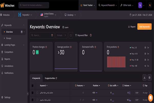Open the Keyword Research dropdown
154x103 pixels.
pos(108,5)
